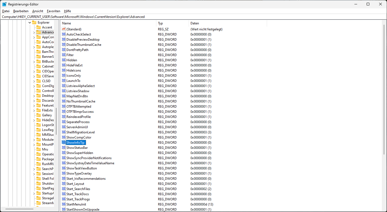Click the icon beside Start_Layout value
Screen dimensions: 387x212
tap(64, 184)
